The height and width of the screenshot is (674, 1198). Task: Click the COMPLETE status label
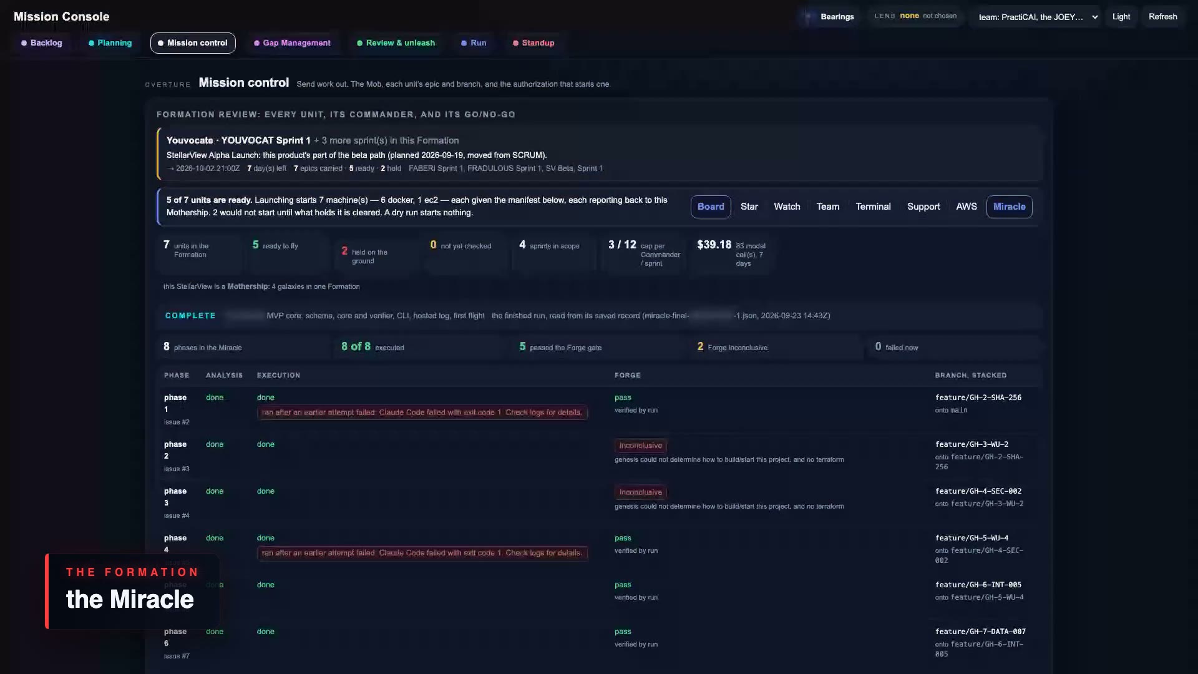pos(190,316)
